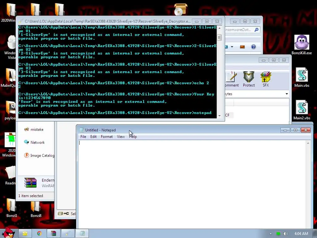Open the Angry Birds Start button
The height and width of the screenshot is (238, 317).
8,233
